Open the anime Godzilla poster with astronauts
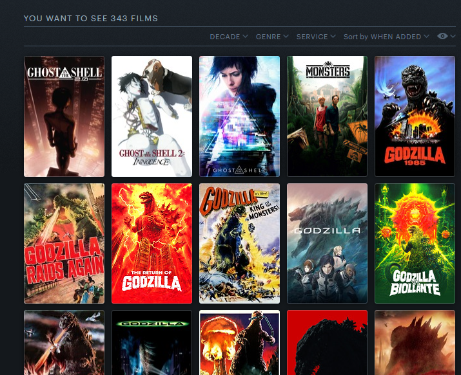 pyautogui.click(x=327, y=243)
